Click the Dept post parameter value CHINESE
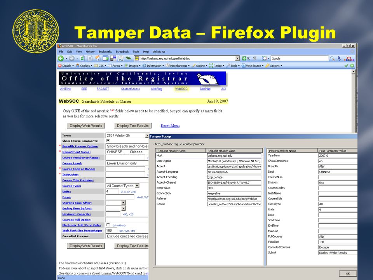The width and height of the screenshot is (373, 280). (x=338, y=172)
